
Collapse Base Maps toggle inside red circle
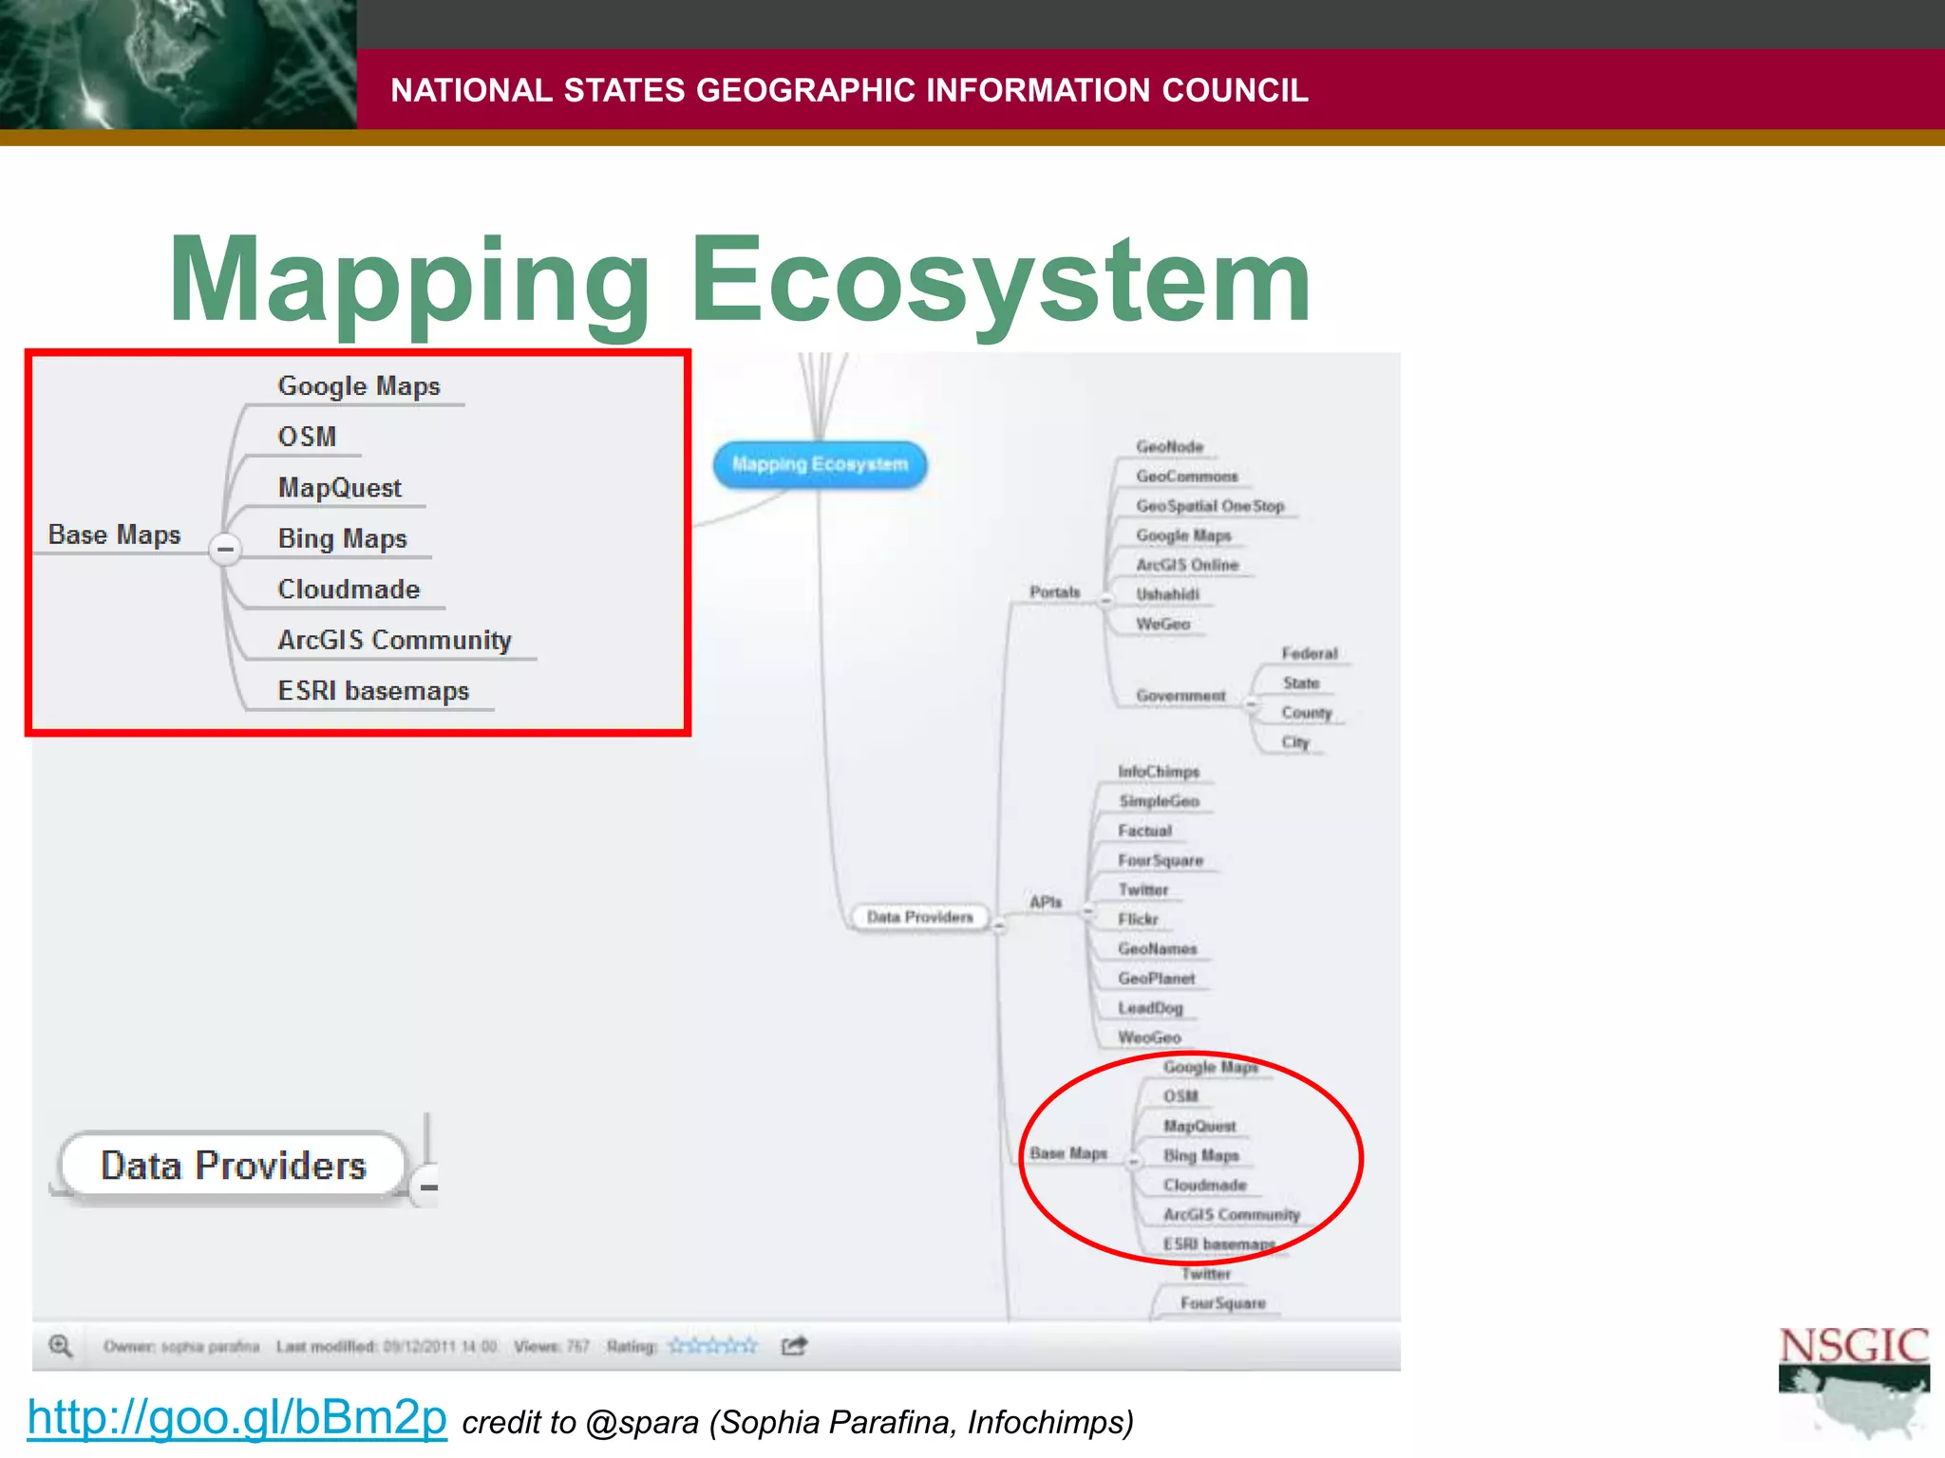tap(1133, 1163)
